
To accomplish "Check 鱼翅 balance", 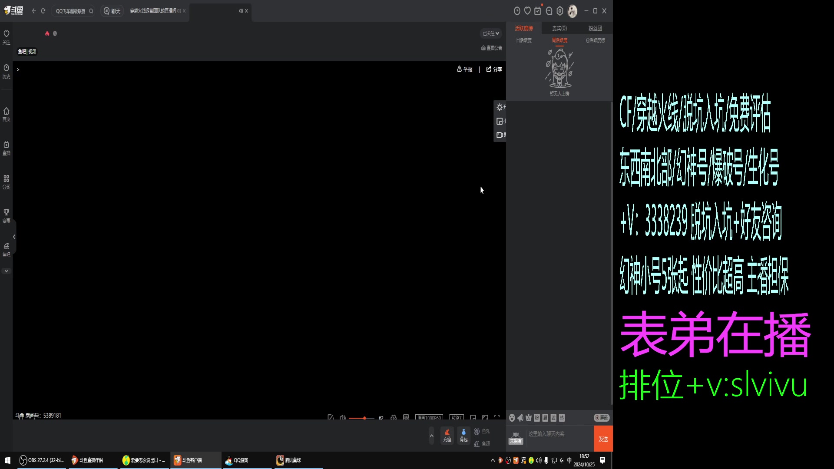I will 482,443.
